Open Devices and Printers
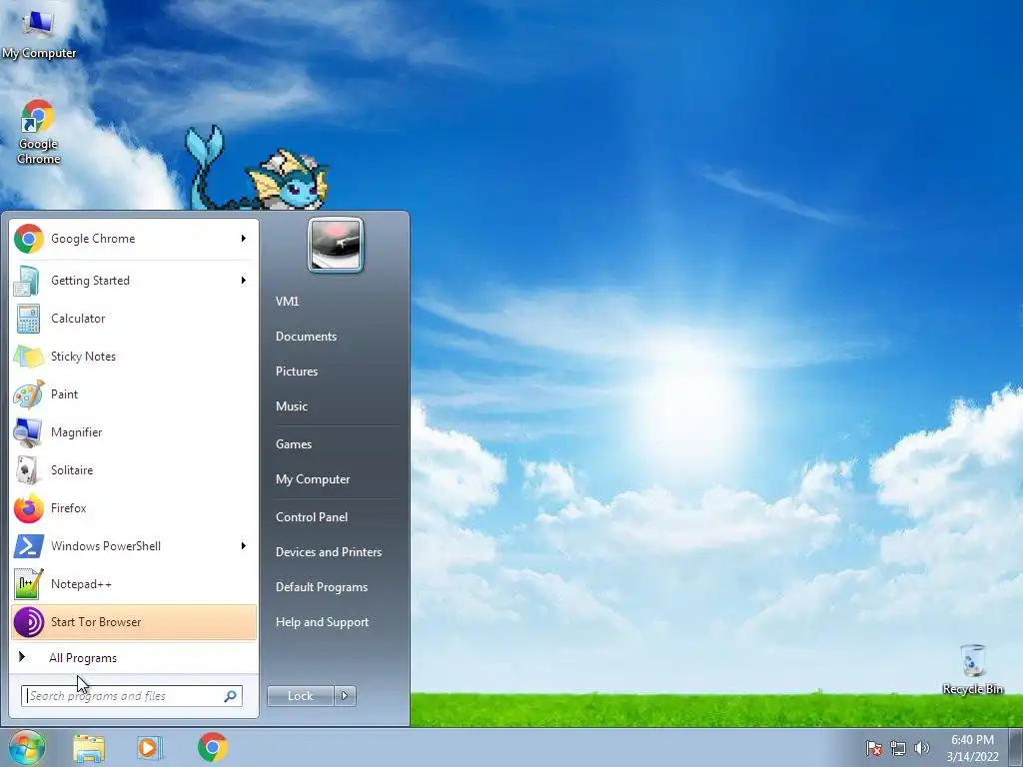The height and width of the screenshot is (767, 1023). [x=329, y=551]
